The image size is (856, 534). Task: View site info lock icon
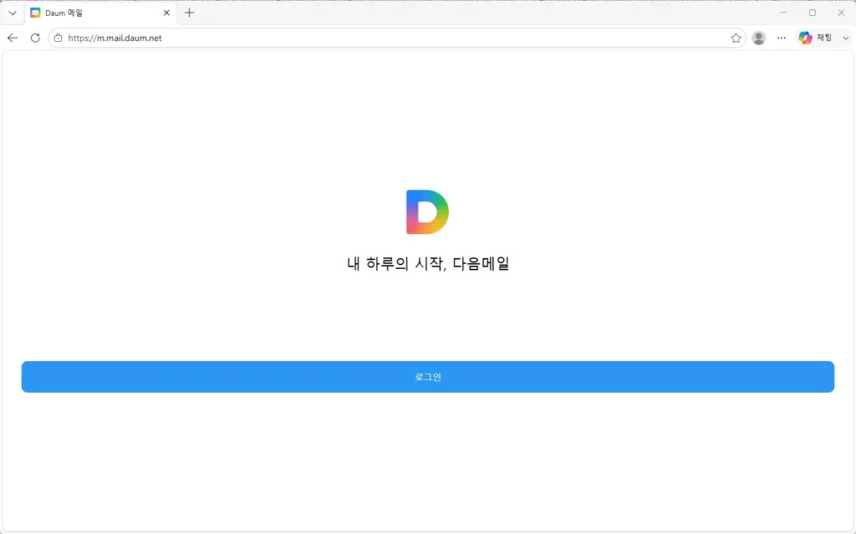click(58, 38)
